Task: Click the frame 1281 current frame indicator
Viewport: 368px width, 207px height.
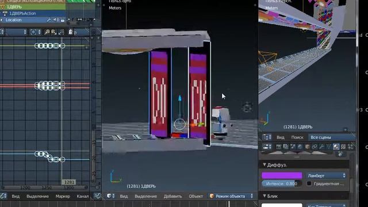Action: pyautogui.click(x=69, y=182)
